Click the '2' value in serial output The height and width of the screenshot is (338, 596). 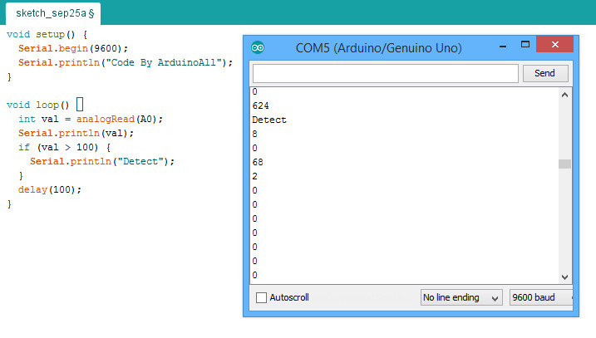tap(254, 176)
